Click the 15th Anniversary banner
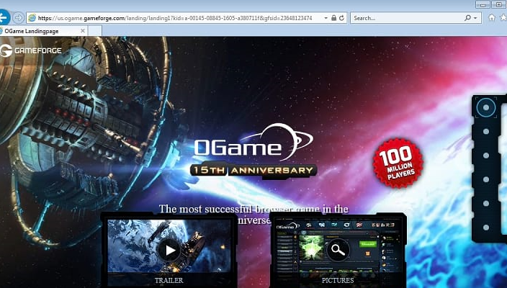The width and height of the screenshot is (507, 288). [x=253, y=170]
